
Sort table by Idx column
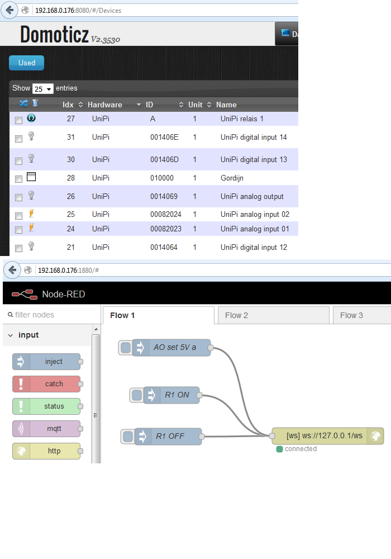[x=73, y=105]
